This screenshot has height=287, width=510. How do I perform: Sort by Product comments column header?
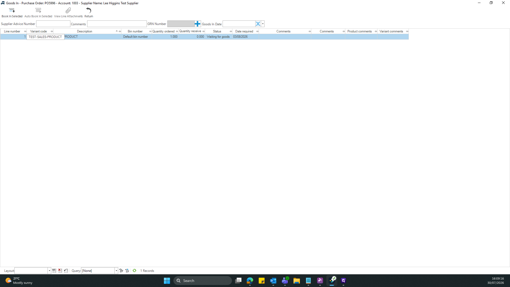[359, 31]
